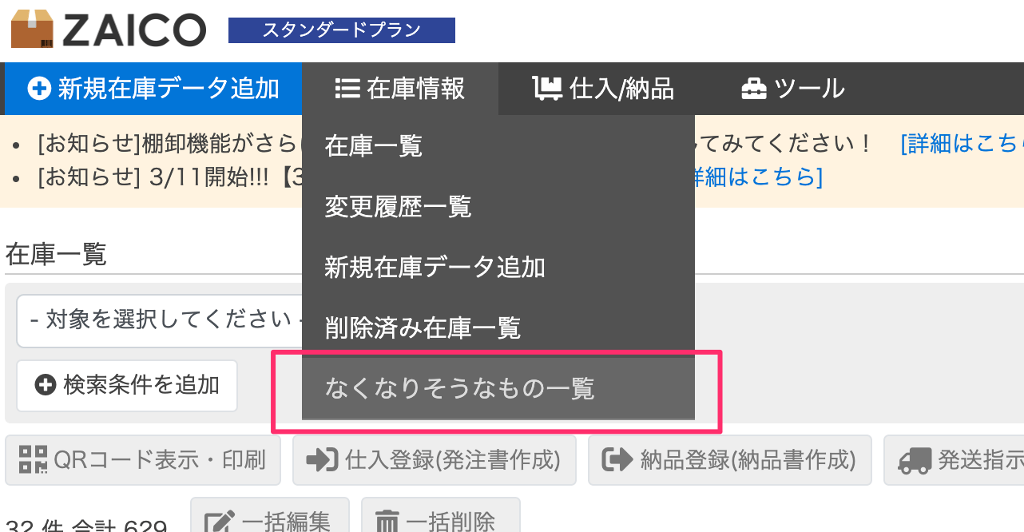1024x532 pixels.
Task: Click the cart icon beside 仕入/納品
Action: [547, 89]
